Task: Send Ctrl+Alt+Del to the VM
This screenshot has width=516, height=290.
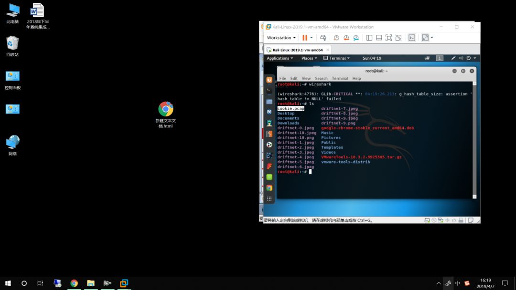Action: 323,37
